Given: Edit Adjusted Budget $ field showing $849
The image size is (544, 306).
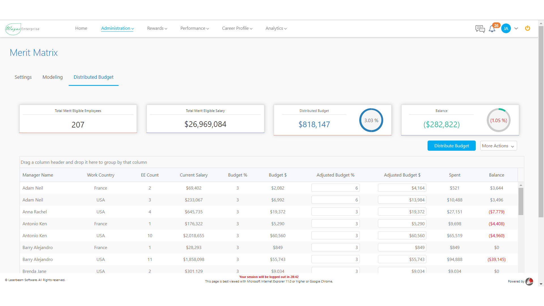Looking at the screenshot, I should (x=402, y=247).
